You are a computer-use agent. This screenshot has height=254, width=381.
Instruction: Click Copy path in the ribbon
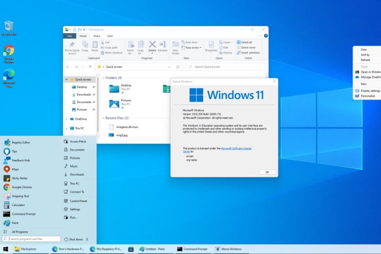(109, 48)
